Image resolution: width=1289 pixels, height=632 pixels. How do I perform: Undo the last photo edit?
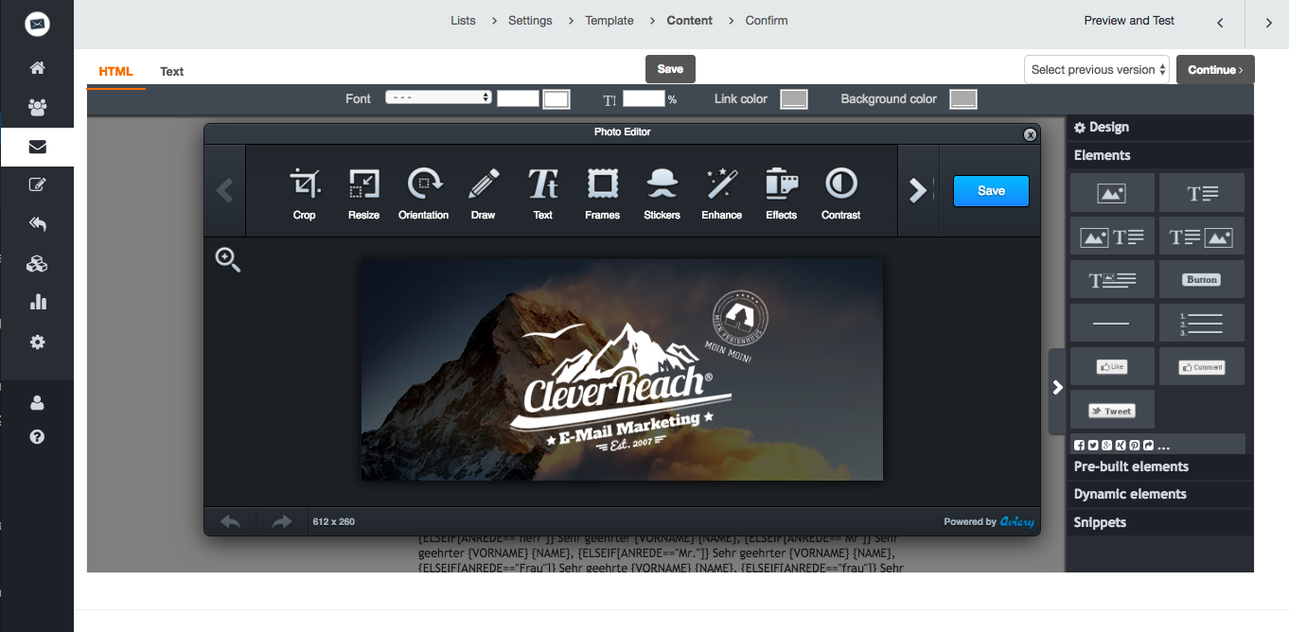coord(230,521)
